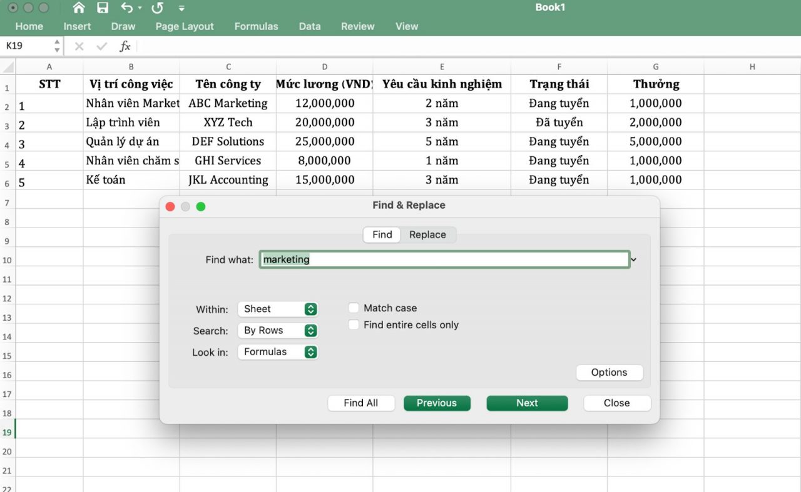The height and width of the screenshot is (492, 801).
Task: Click the Find All button
Action: click(361, 403)
